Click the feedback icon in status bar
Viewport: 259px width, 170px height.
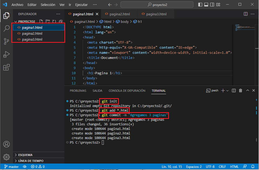[245, 167]
